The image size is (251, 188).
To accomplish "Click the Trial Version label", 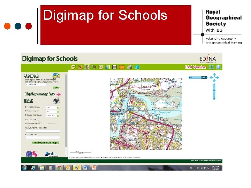I will coord(196,67).
